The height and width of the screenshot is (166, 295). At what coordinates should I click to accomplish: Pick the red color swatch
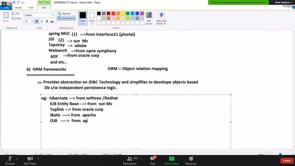point(113,13)
